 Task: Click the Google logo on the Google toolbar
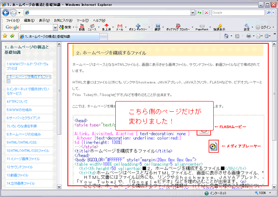12,28
